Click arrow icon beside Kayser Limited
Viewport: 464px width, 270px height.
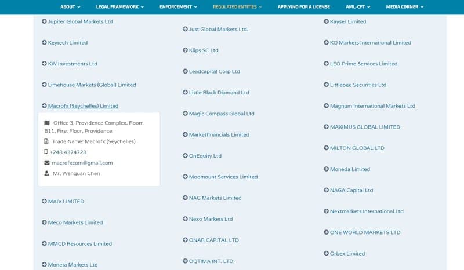click(326, 21)
